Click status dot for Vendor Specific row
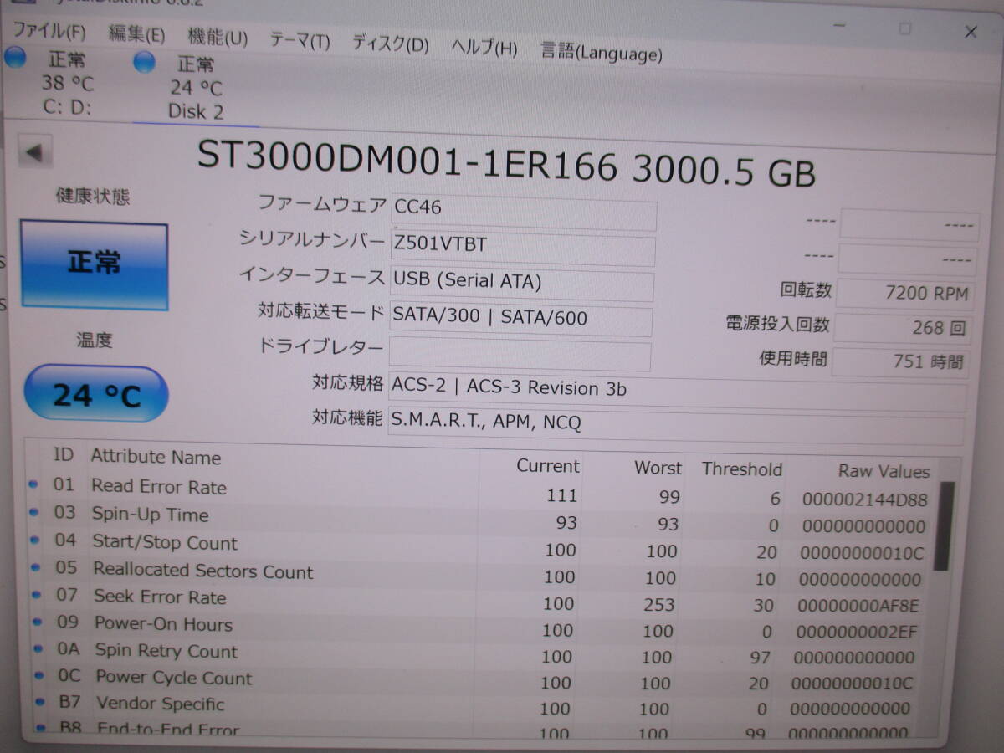 pos(39,702)
